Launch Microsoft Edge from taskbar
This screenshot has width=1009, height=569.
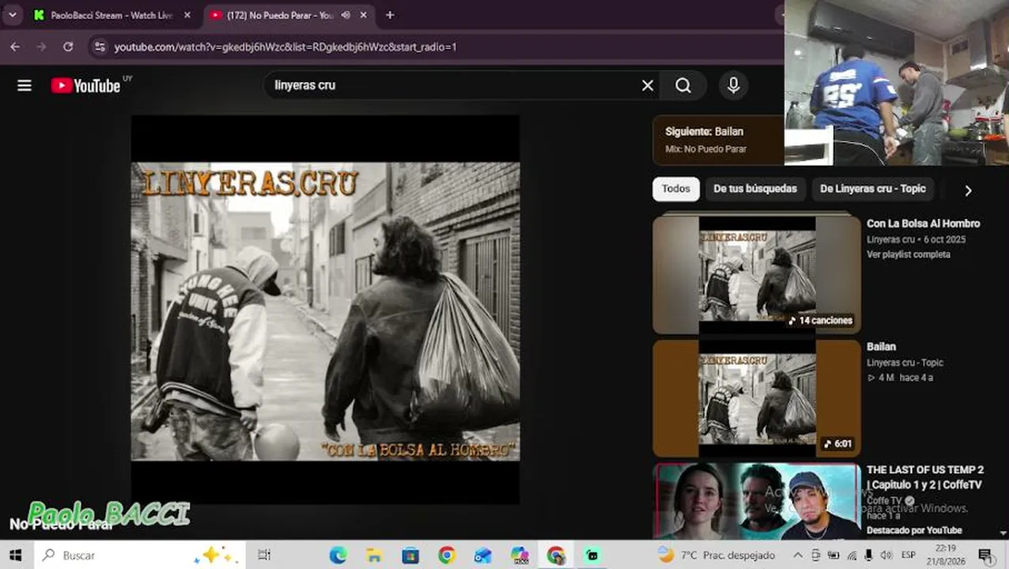338,555
